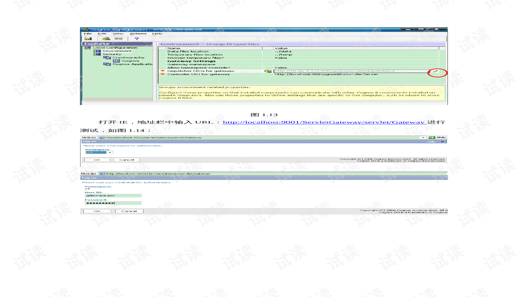Click the Local Configuration computer icon
The image size is (528, 297).
tap(88, 48)
